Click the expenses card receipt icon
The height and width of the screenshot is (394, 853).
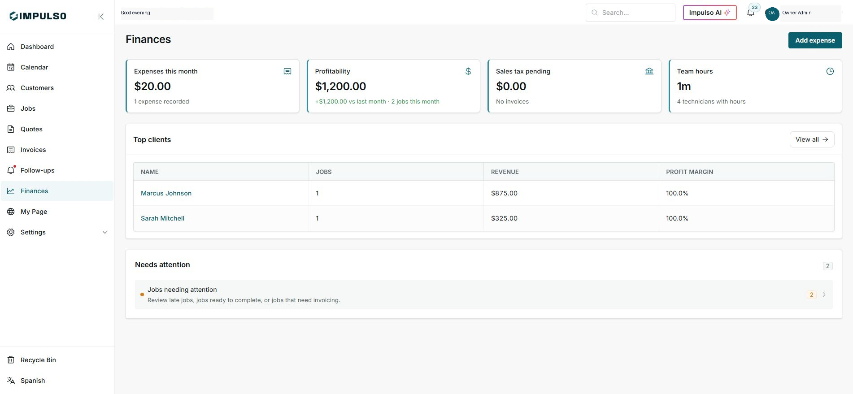(x=287, y=71)
